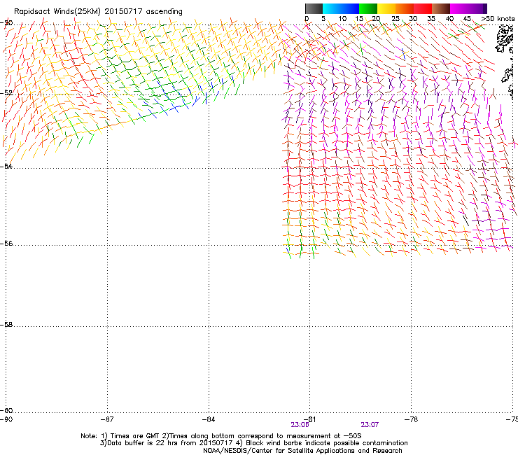518x455 pixels.
Task: Click the '-78' longitude axis label
Action: 411,419
